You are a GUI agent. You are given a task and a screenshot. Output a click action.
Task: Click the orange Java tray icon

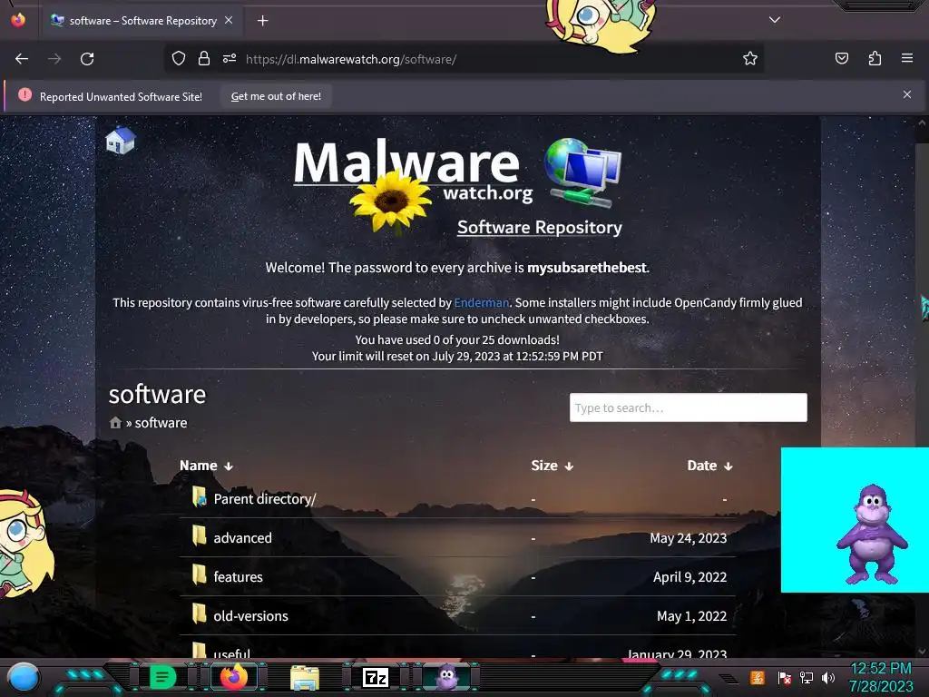(x=758, y=677)
